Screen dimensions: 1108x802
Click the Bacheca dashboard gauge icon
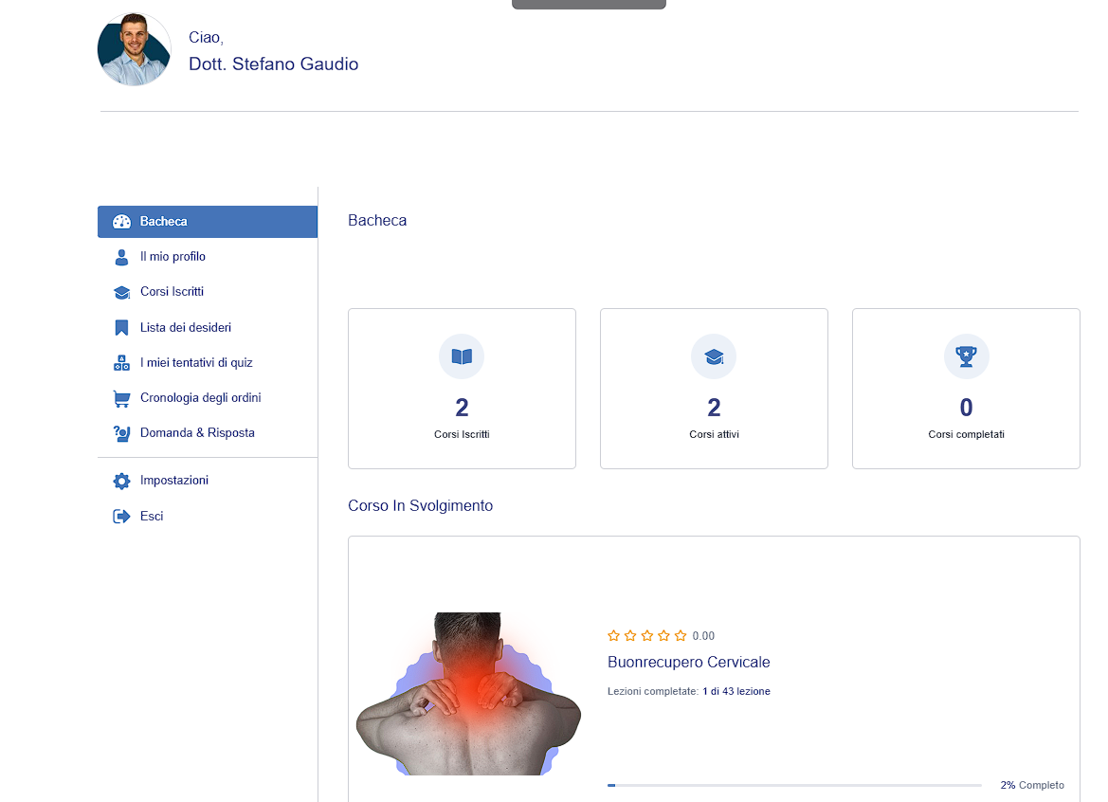point(121,222)
